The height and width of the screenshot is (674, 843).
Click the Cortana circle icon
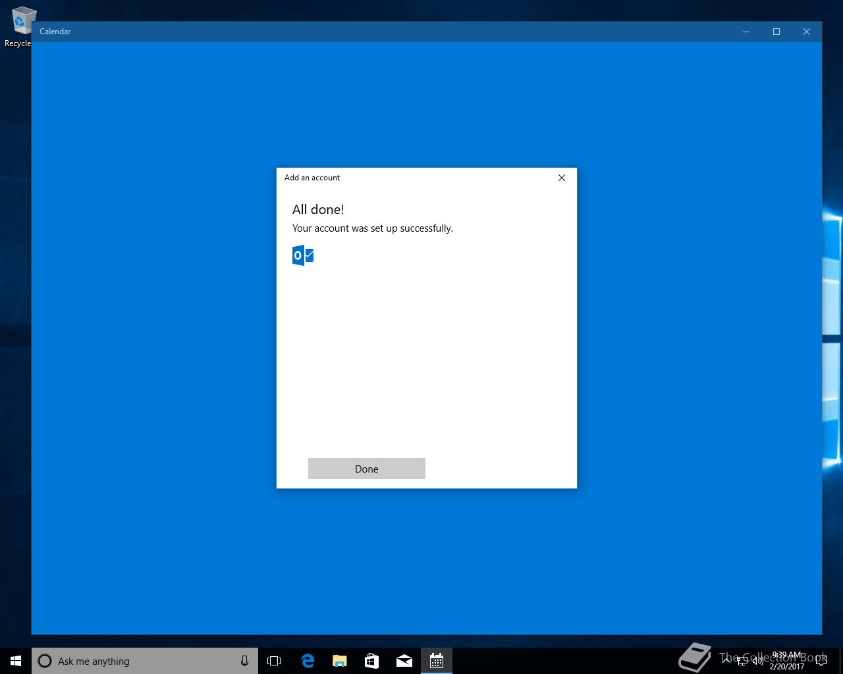point(45,661)
